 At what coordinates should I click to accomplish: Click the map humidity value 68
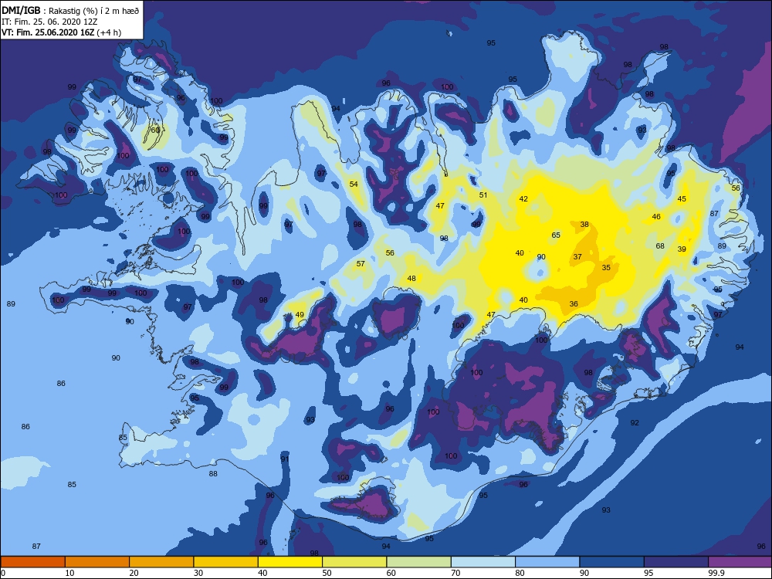coord(660,245)
